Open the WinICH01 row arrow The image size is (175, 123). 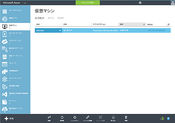click(x=60, y=30)
